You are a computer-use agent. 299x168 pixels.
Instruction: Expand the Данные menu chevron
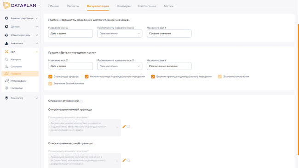coord(37,27)
